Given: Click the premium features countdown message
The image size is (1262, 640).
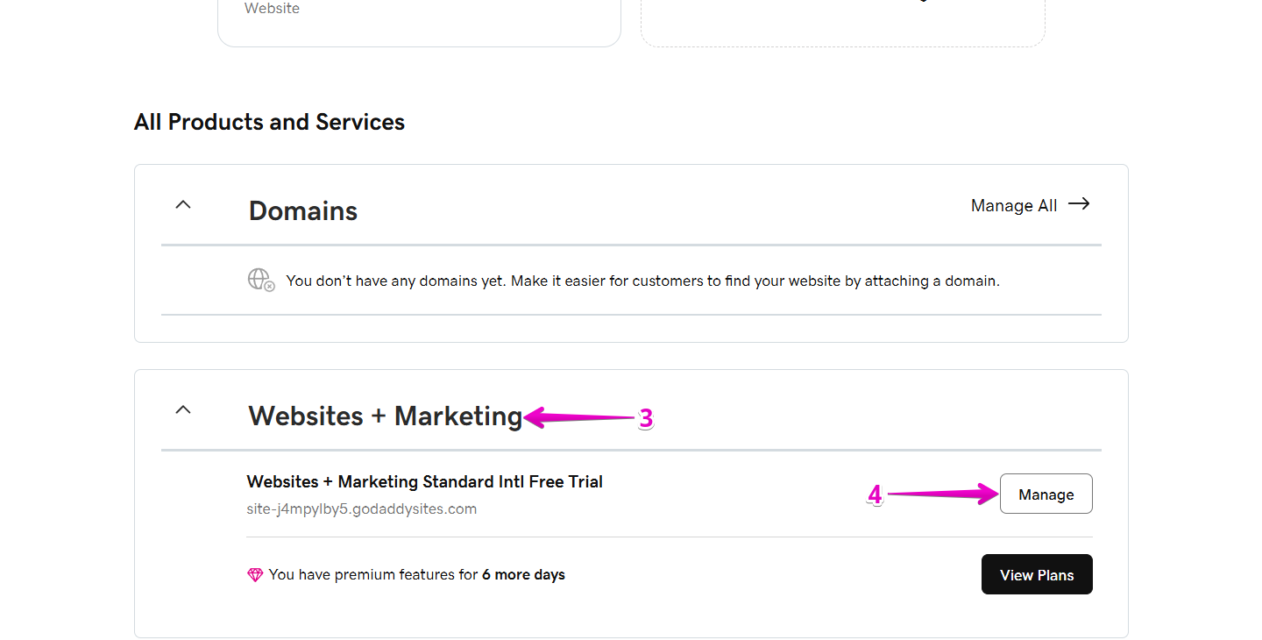Looking at the screenshot, I should pos(416,574).
